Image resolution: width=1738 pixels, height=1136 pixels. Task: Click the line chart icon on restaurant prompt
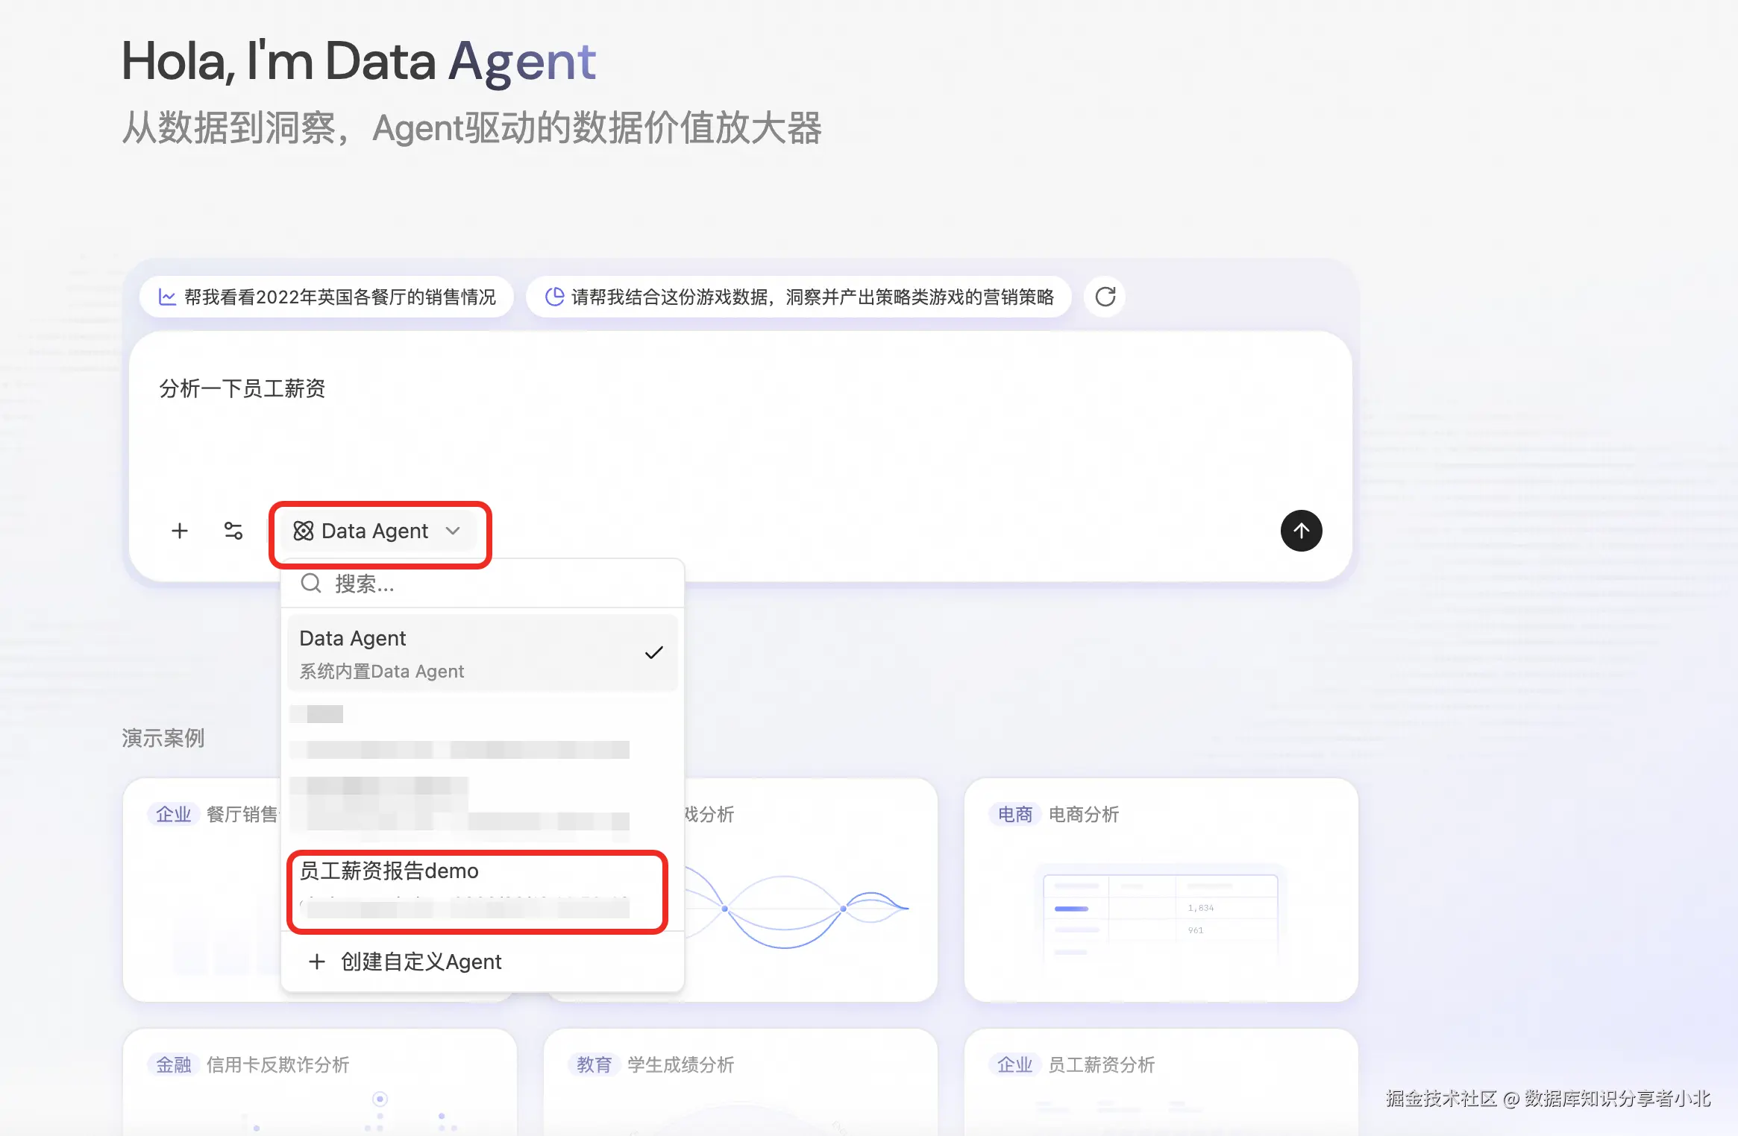point(167,297)
